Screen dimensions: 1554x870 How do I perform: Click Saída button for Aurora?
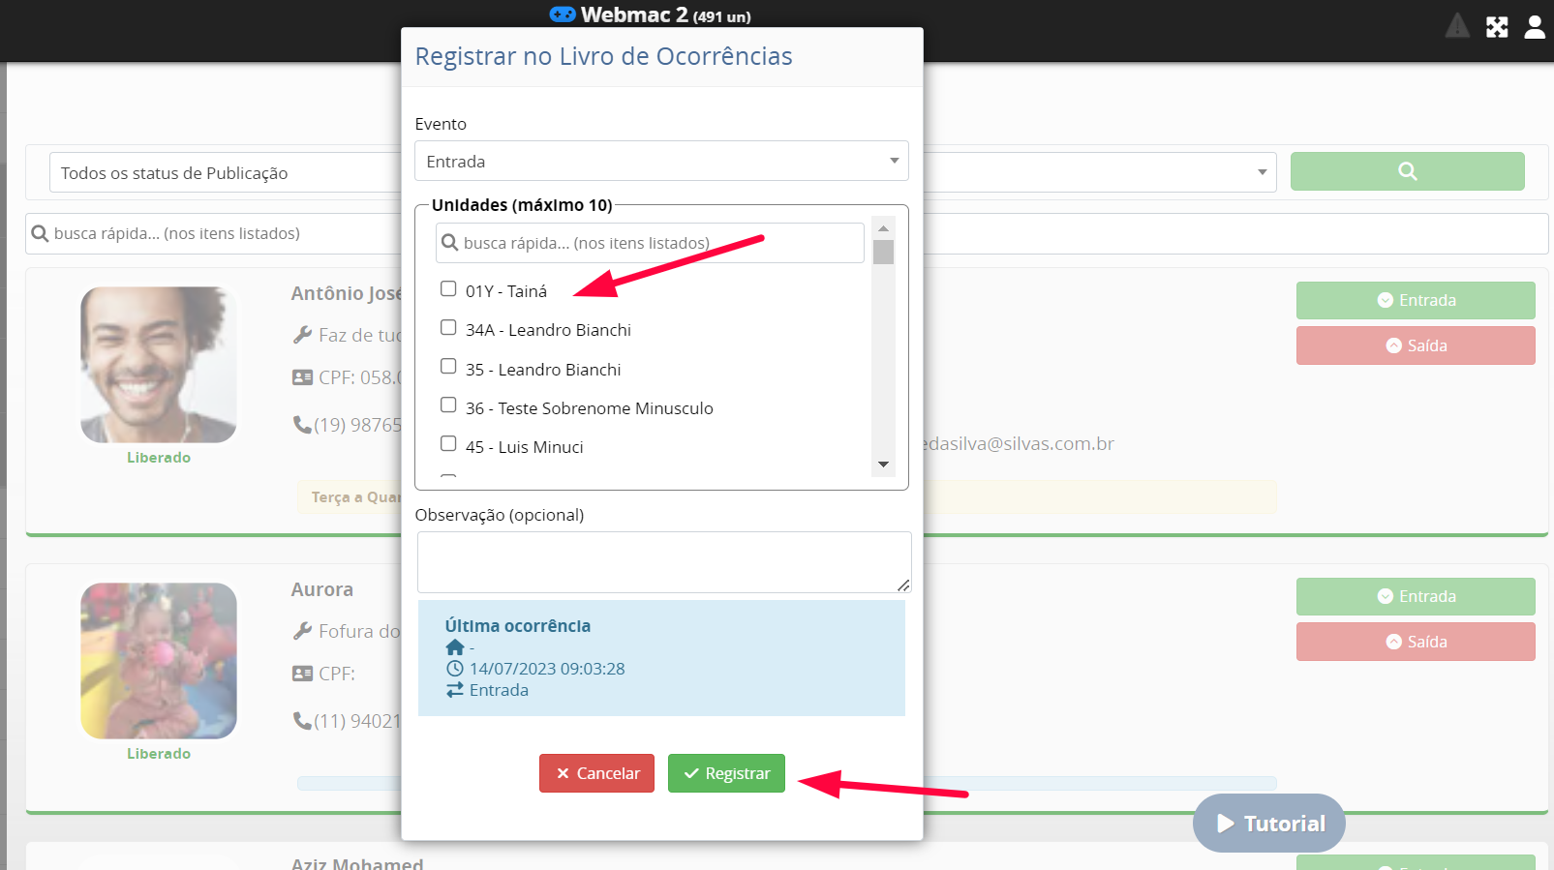click(x=1415, y=642)
